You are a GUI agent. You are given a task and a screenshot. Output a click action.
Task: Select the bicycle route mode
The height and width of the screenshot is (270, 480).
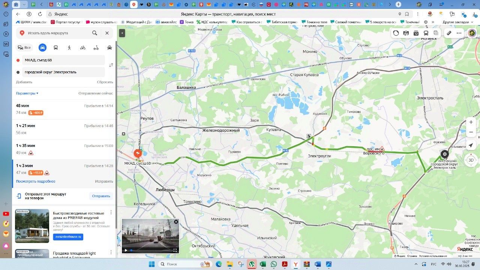(x=82, y=48)
